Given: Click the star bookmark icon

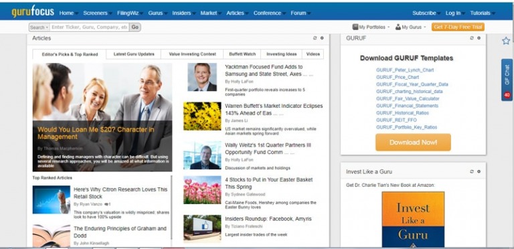Looking at the screenshot, I should (x=506, y=41).
